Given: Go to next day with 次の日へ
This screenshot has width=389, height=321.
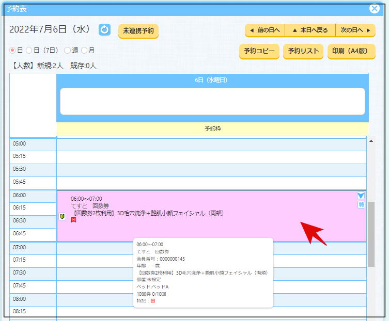Looking at the screenshot, I should point(355,30).
